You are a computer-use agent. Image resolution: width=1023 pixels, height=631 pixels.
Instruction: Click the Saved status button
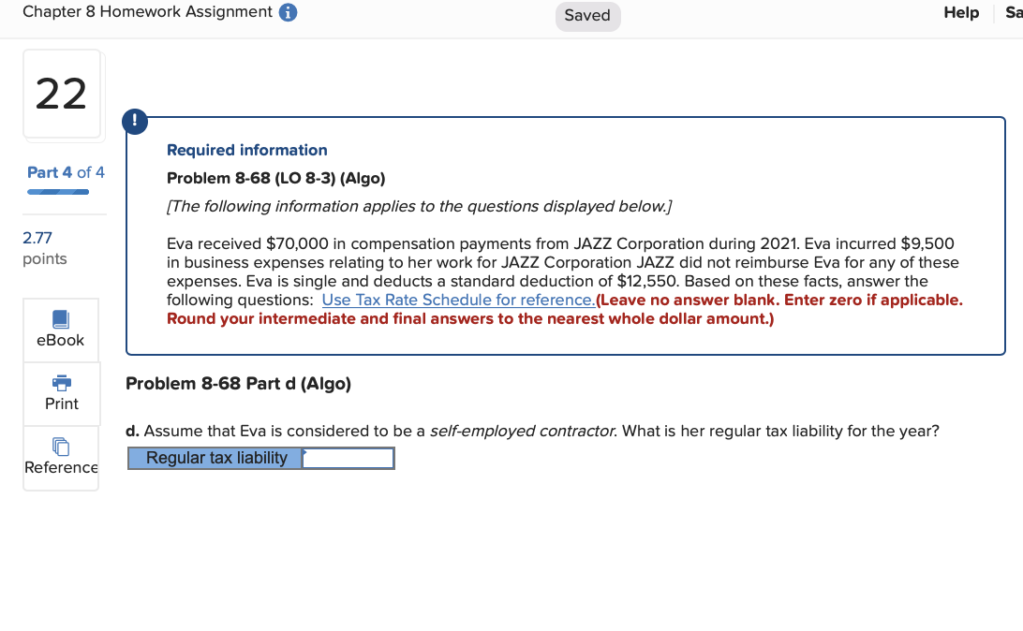tap(587, 16)
